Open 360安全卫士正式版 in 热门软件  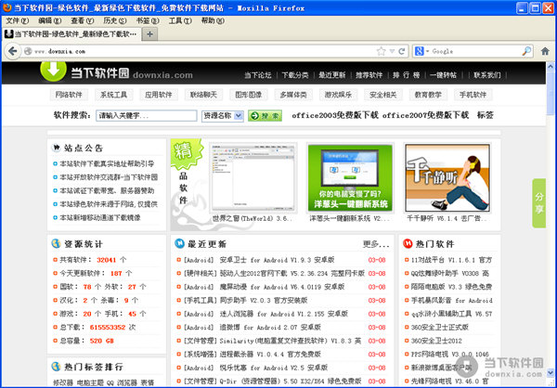point(440,328)
